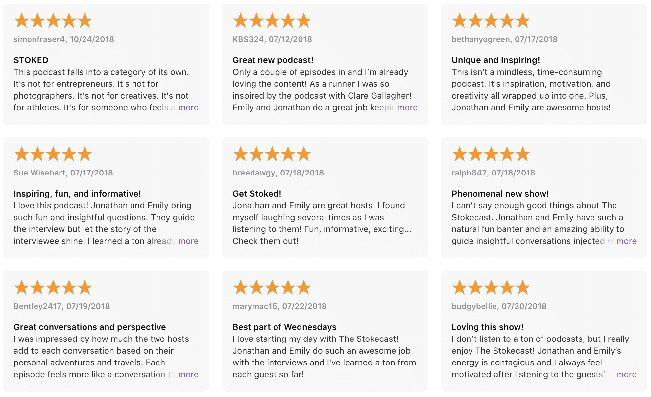Click the stars on bethanyogreen's review
Screen dimensions: 651x397
pos(491,21)
